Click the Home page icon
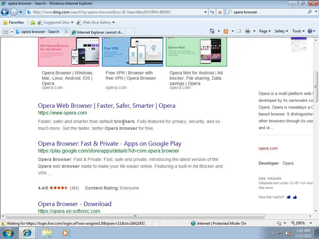 212,31
